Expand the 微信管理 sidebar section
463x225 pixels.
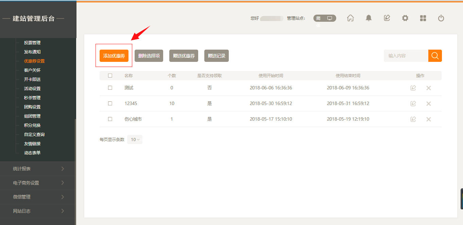38,197
